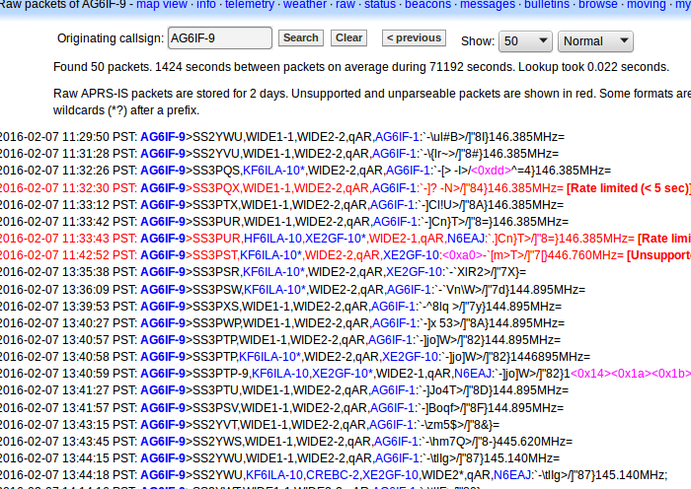This screenshot has width=691, height=489.
Task: Click the Clear button
Action: tap(348, 38)
